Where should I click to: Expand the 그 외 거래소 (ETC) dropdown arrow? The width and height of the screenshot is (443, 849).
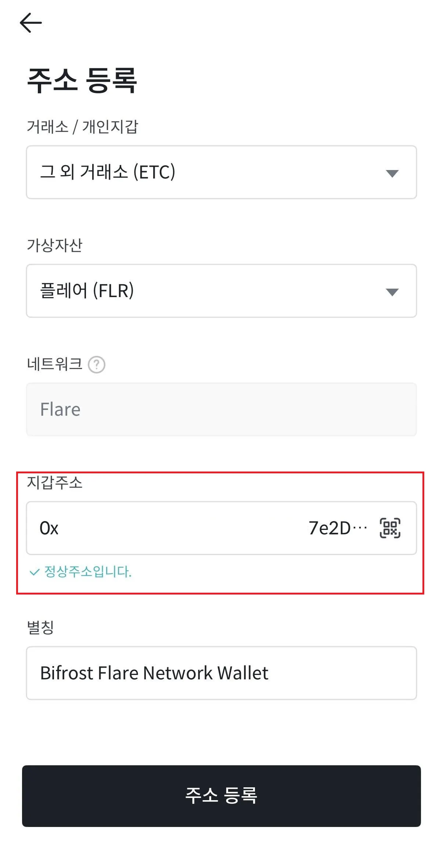392,173
